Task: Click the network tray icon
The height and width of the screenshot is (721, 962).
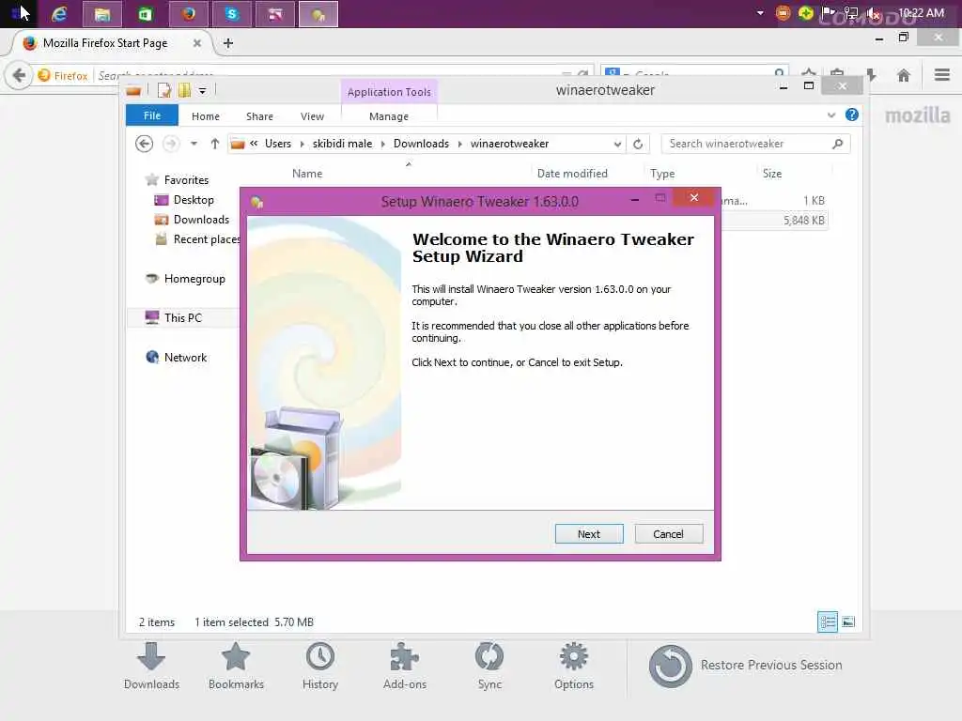Action: [851, 13]
